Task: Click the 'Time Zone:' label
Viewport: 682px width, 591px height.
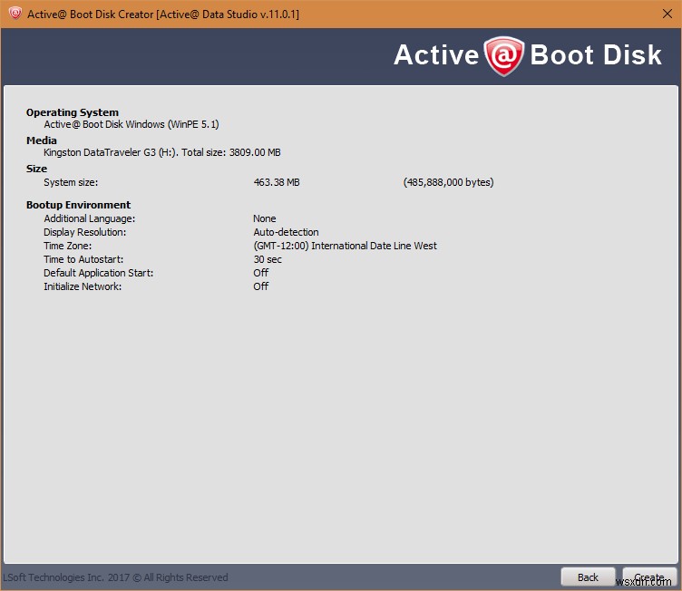Action: (67, 246)
